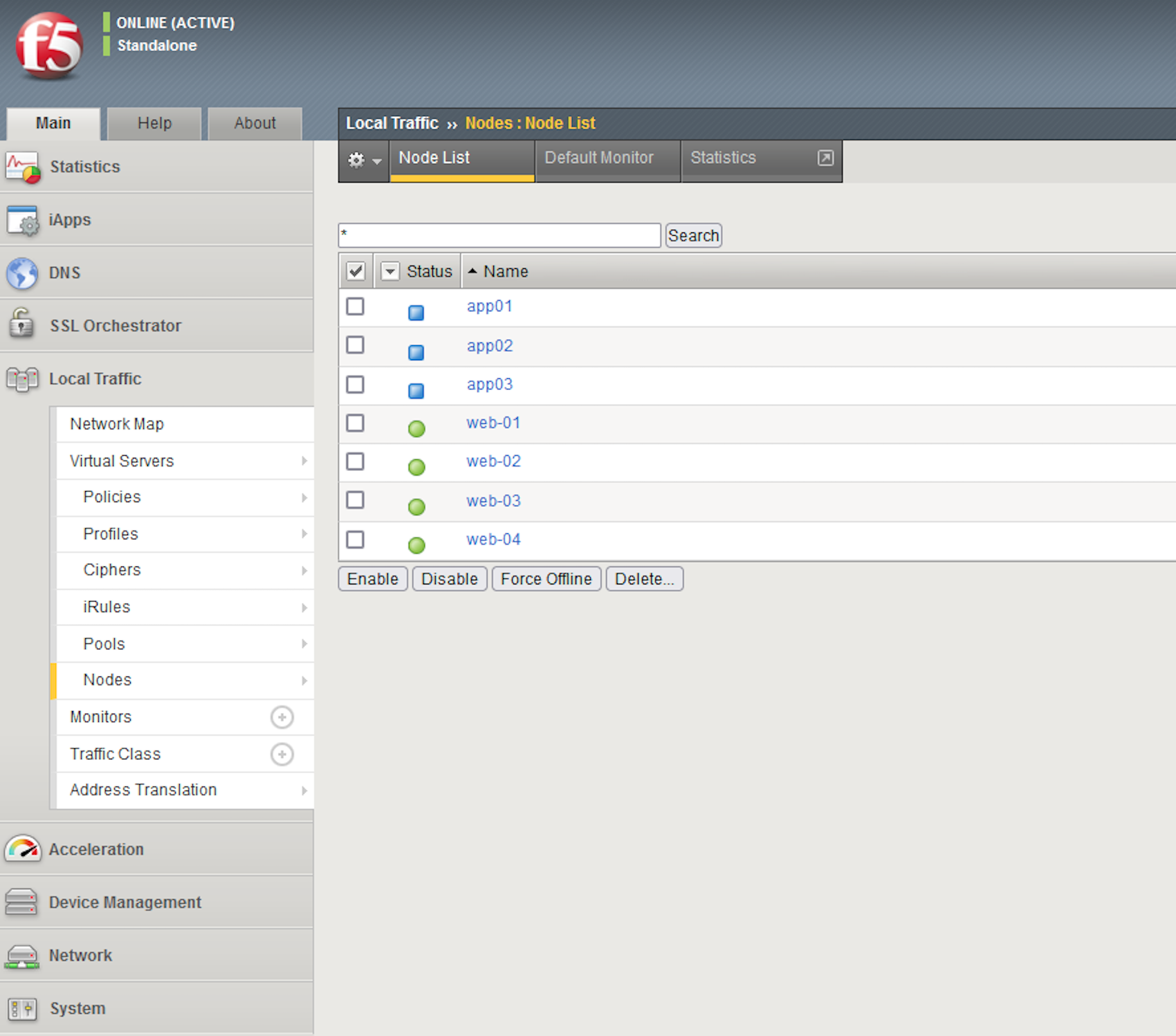This screenshot has height=1036, width=1176.
Task: Click the DNS globe icon
Action: point(22,273)
